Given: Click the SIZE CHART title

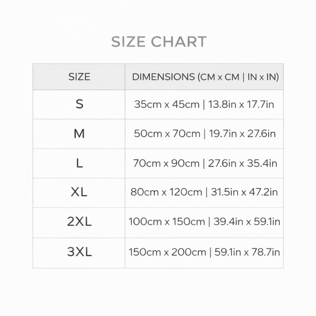Looking at the screenshot, I should pos(159,42).
